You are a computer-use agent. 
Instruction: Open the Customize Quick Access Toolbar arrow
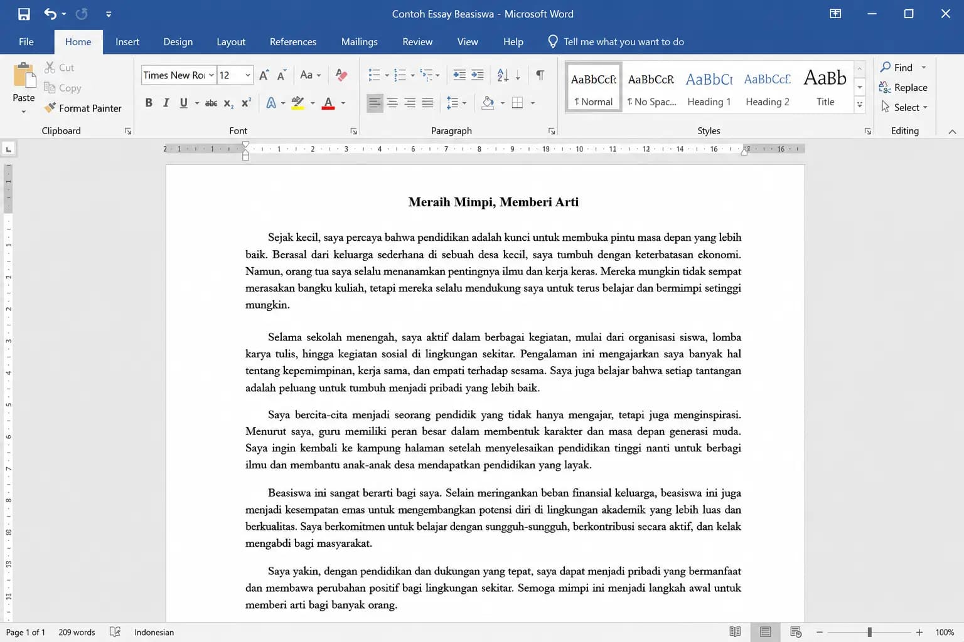[109, 14]
